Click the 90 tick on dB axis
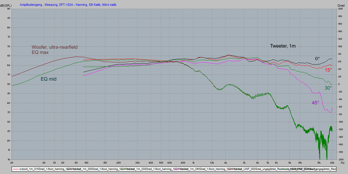This screenshot has width=348, height=174. [x=8, y=8]
